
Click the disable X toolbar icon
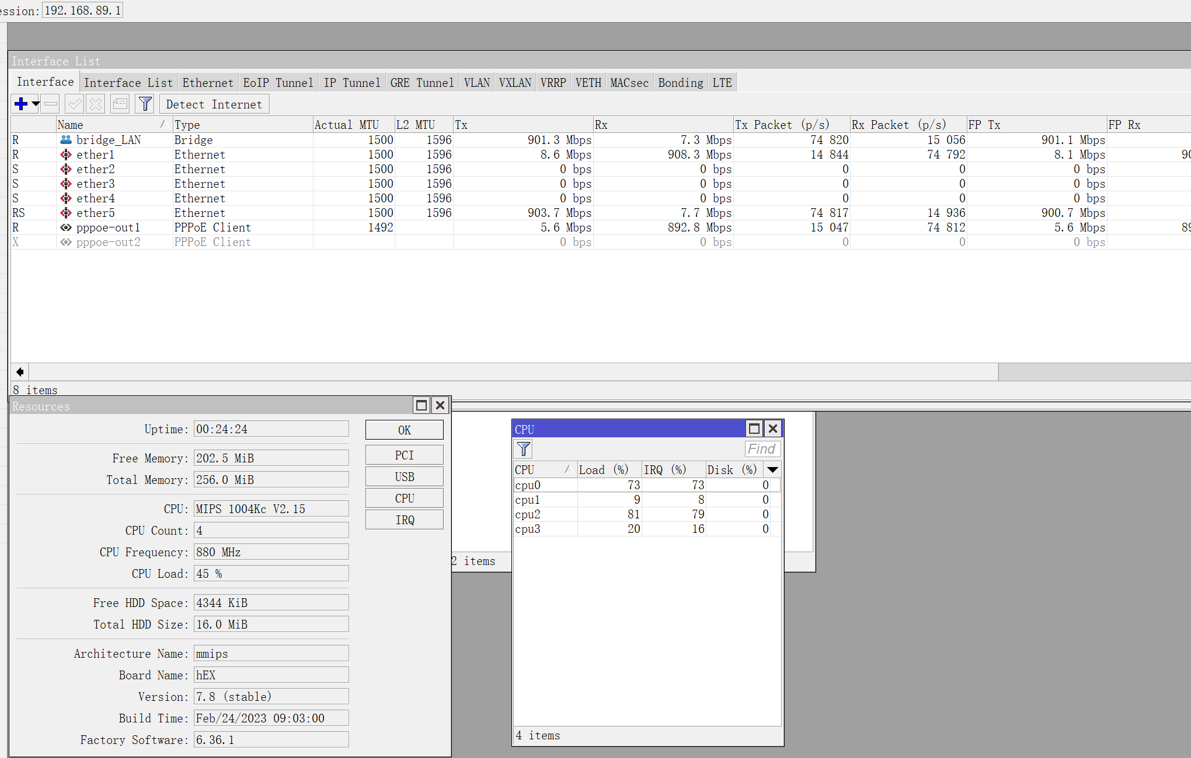[x=96, y=104]
